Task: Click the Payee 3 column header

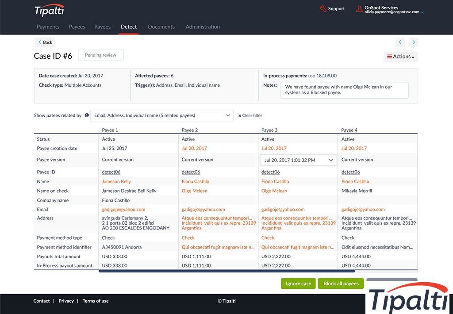Action: click(x=269, y=130)
